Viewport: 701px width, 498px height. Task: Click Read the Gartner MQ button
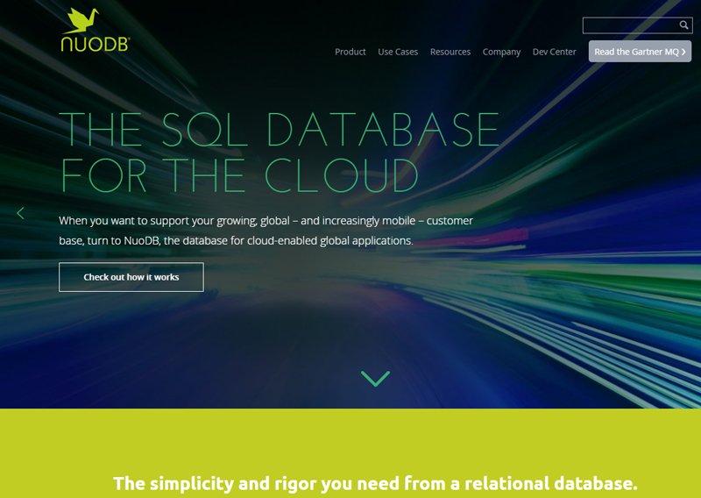pos(640,52)
